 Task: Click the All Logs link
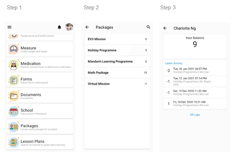pos(195,115)
